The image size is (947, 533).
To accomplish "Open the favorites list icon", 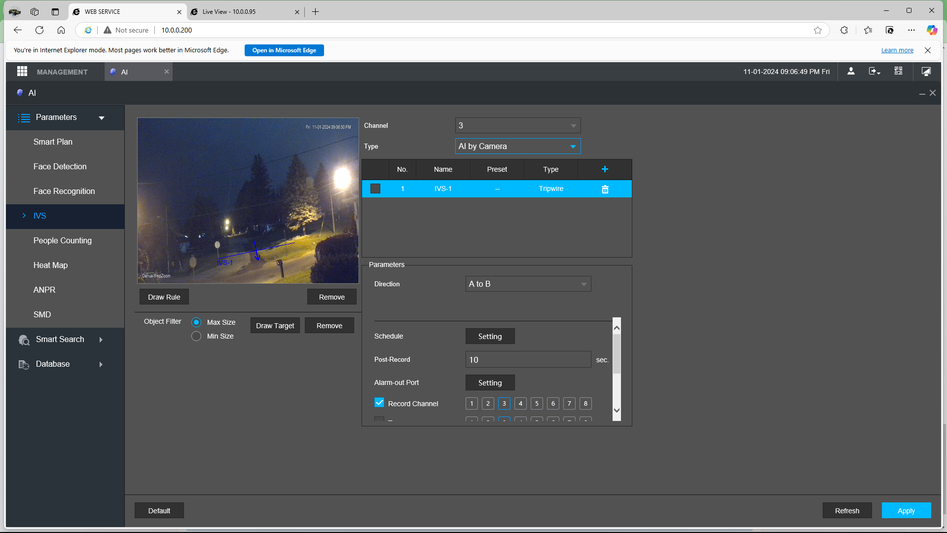I will coord(869,30).
